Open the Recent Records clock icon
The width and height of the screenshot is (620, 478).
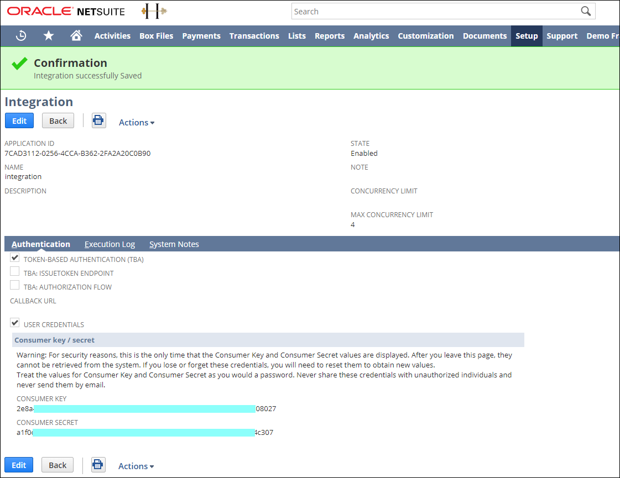21,36
